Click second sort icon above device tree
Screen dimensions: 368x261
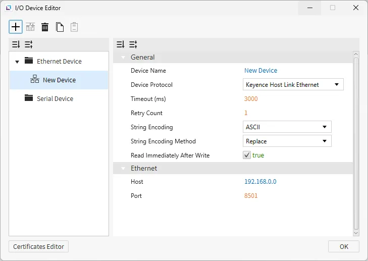[x=28, y=44]
